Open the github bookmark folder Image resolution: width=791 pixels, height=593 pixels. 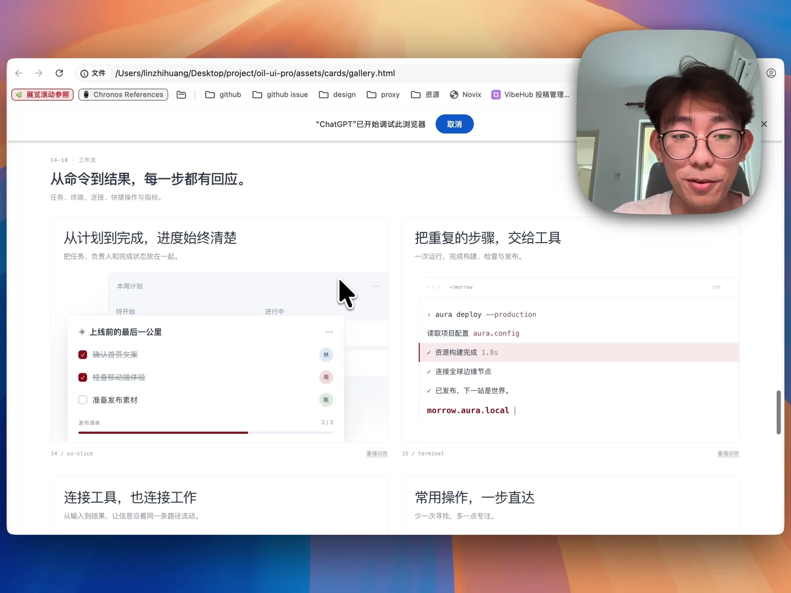click(x=223, y=94)
